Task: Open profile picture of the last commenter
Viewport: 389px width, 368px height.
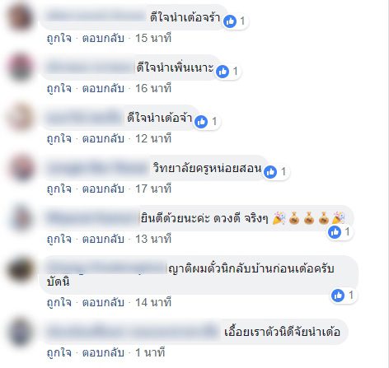Action: click(21, 332)
